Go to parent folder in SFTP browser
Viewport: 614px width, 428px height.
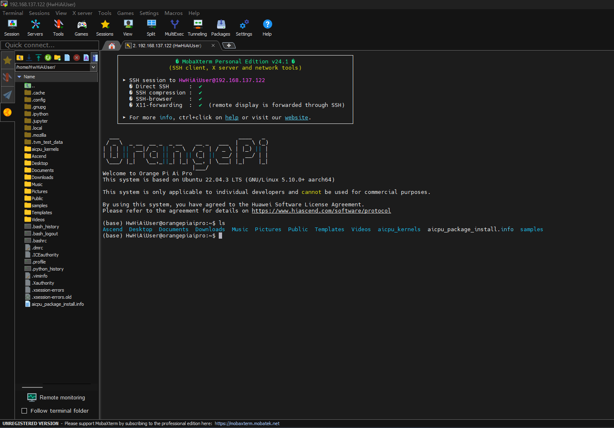[x=20, y=58]
